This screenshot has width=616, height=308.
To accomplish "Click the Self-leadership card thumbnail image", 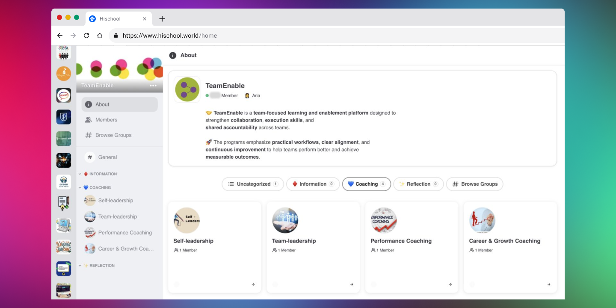I will point(187,220).
